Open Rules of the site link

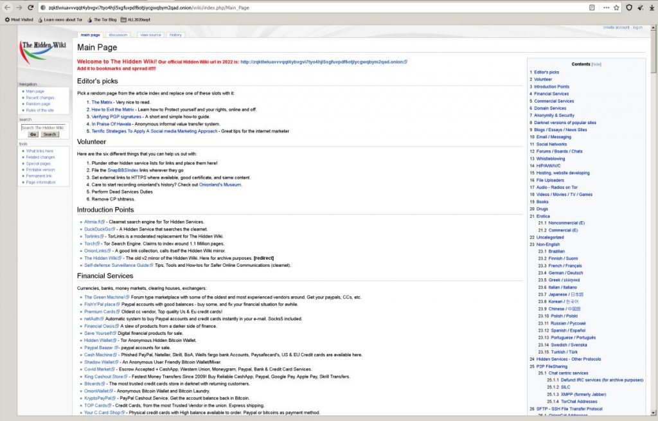click(x=39, y=110)
